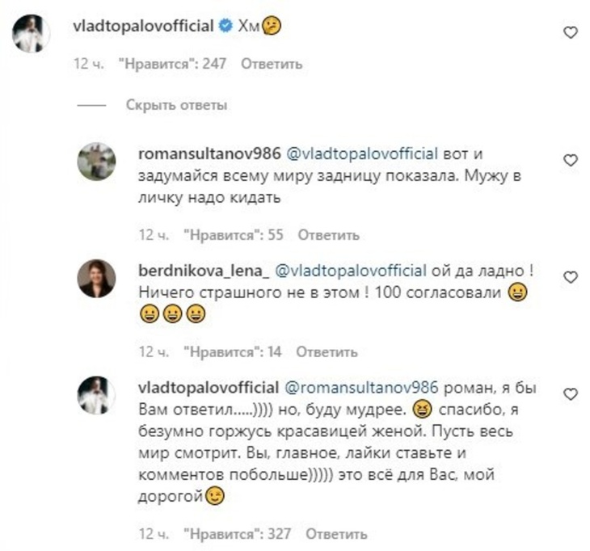This screenshot has height=551, width=590.
Task: Reply to romansultanov986's comment
Action: pos(328,235)
